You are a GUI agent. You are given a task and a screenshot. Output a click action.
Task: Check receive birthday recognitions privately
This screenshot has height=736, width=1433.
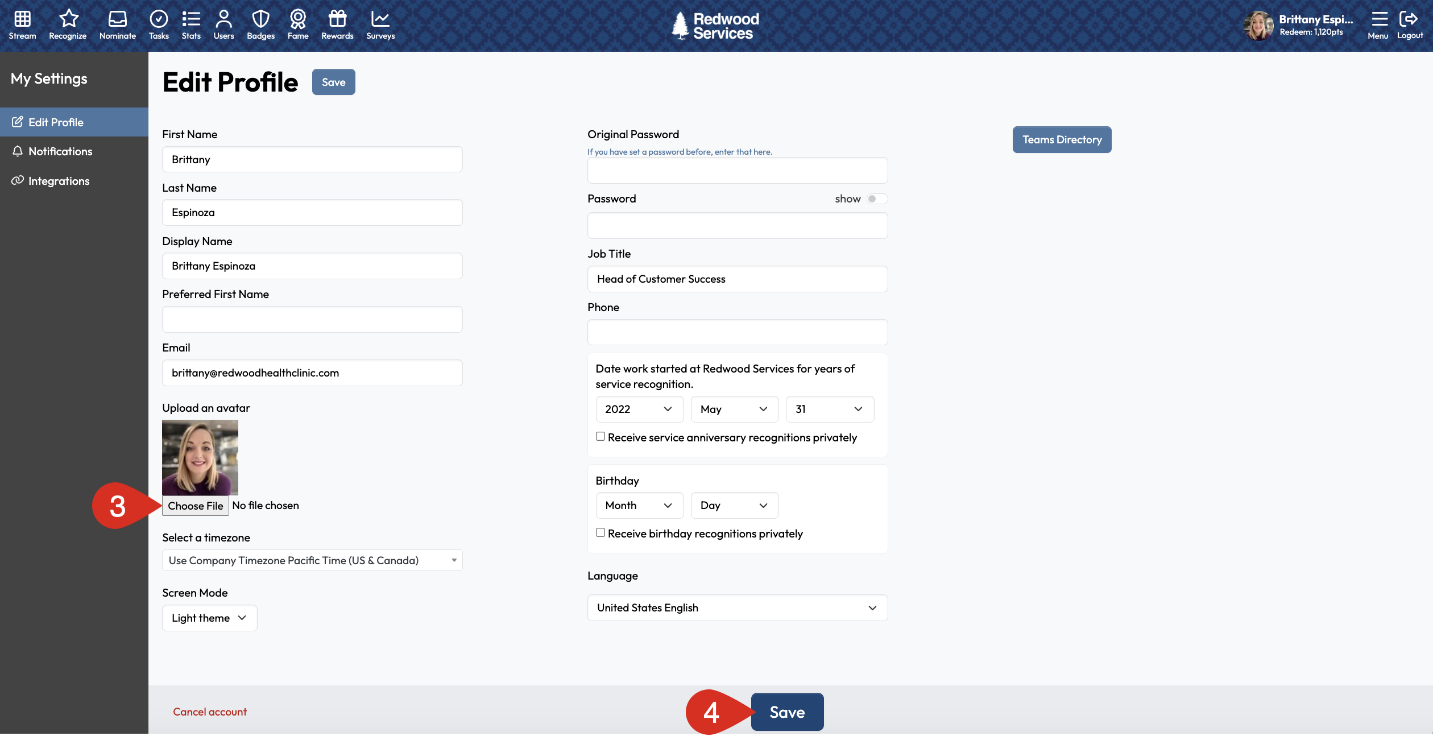click(600, 532)
